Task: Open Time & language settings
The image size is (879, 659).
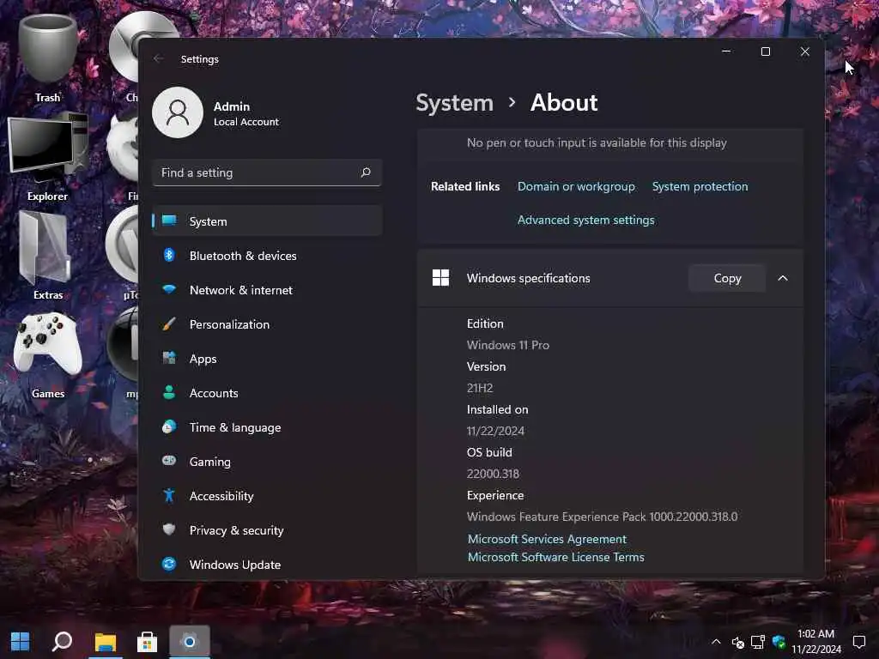Action: [268, 427]
